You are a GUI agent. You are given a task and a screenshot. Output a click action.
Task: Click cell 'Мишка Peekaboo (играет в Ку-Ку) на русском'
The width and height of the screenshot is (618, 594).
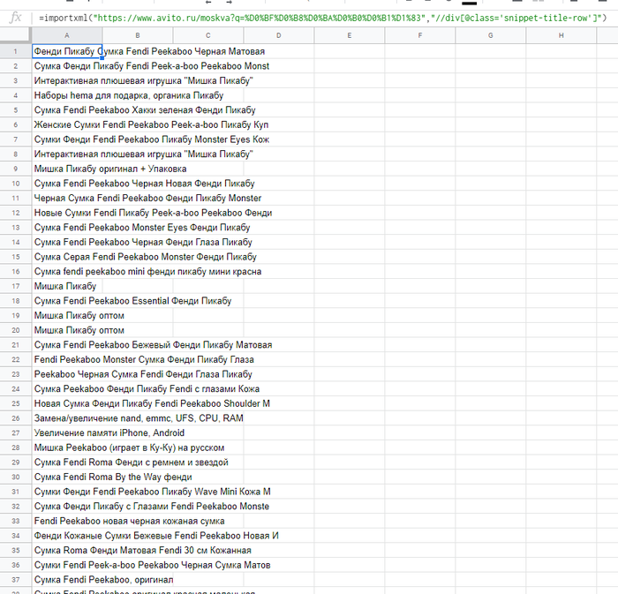(66, 447)
